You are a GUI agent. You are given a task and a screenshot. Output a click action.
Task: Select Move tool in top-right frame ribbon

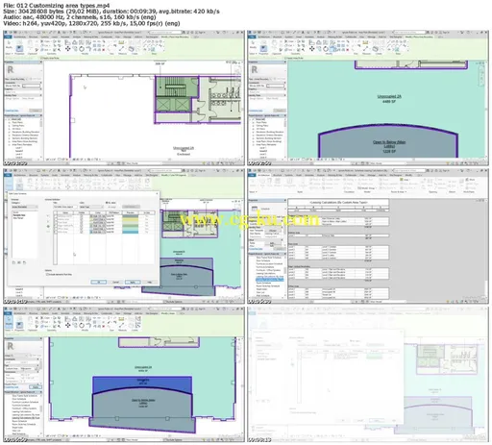[x=312, y=49]
